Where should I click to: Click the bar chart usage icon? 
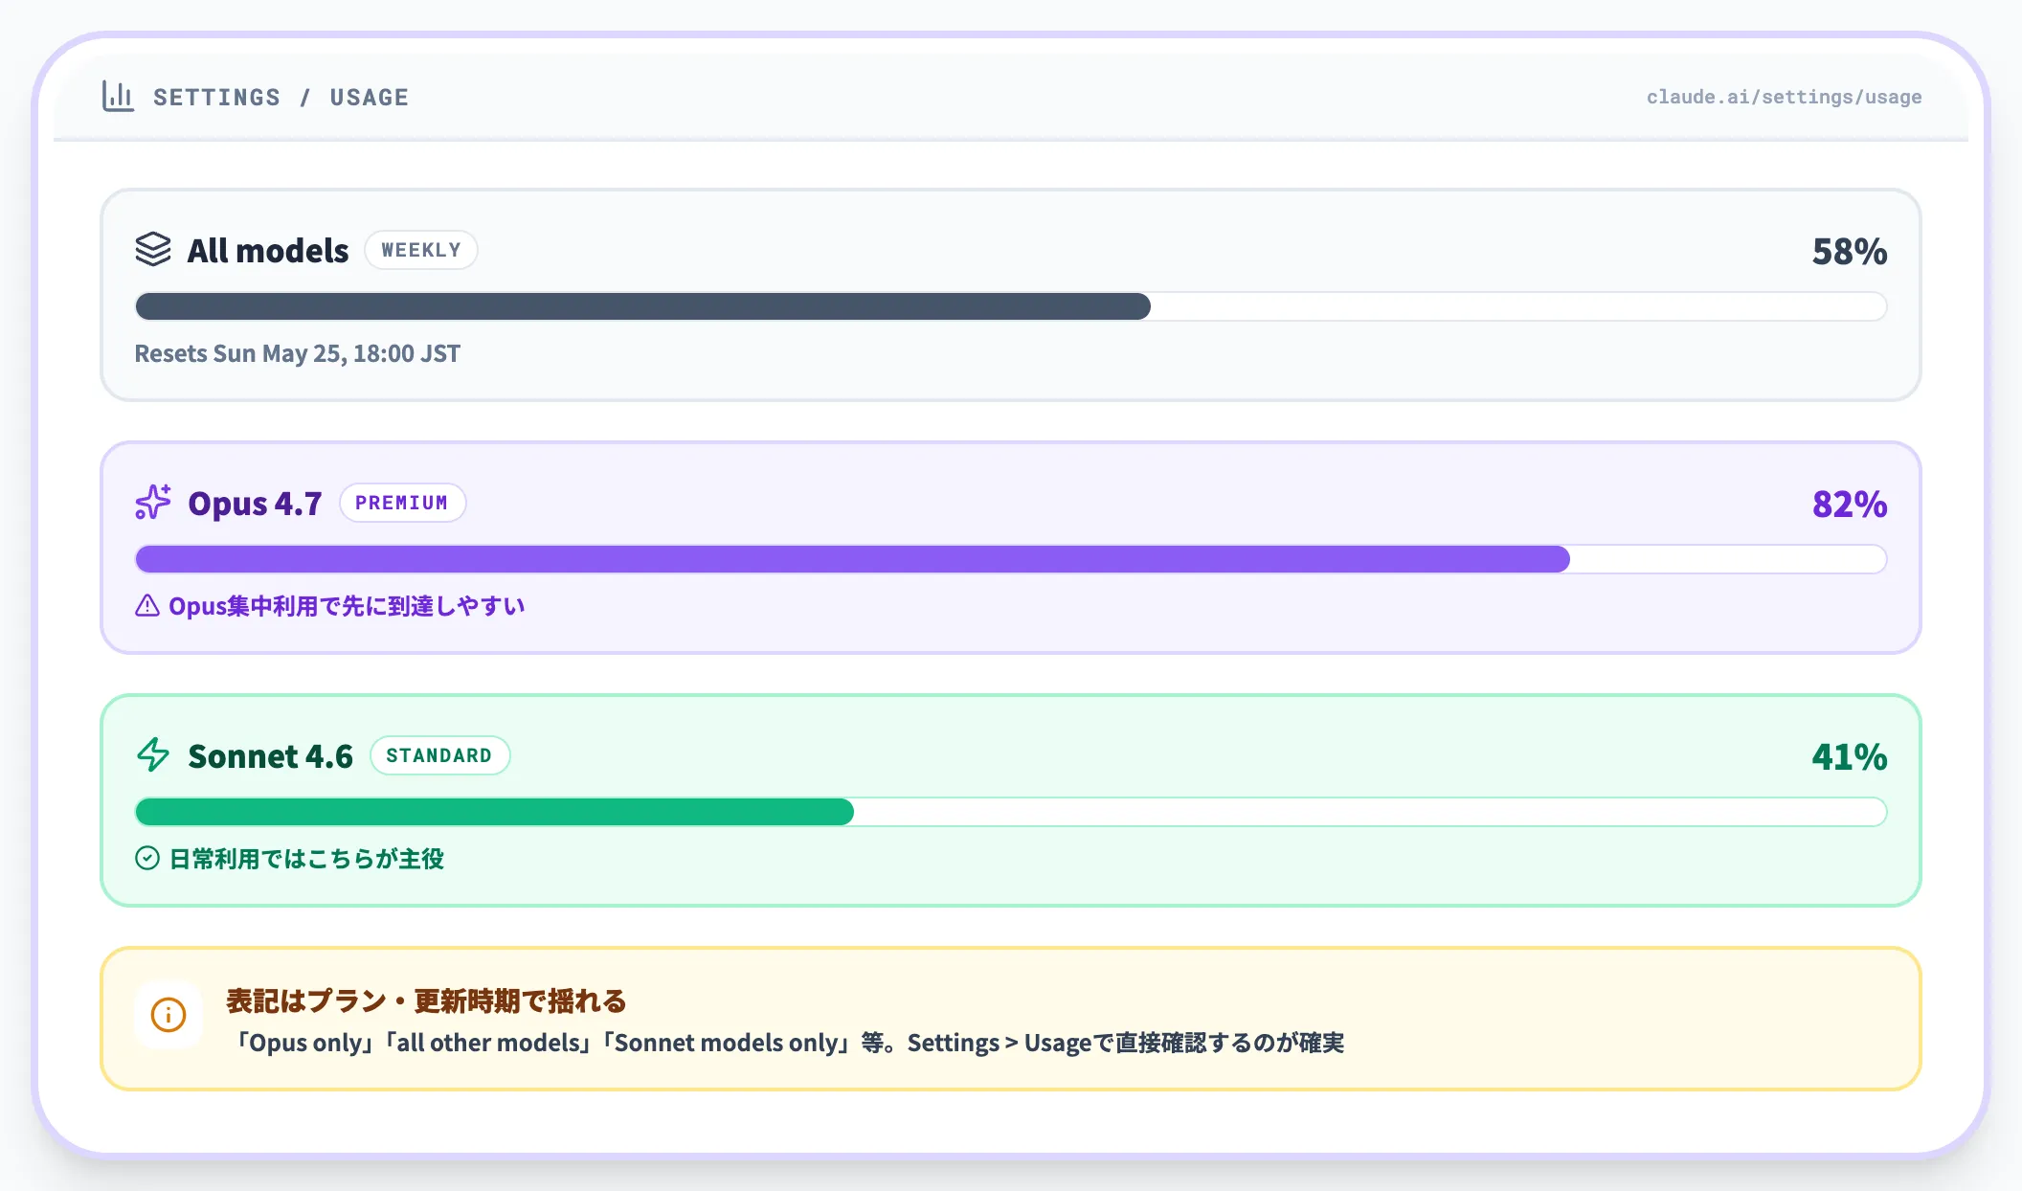[118, 96]
